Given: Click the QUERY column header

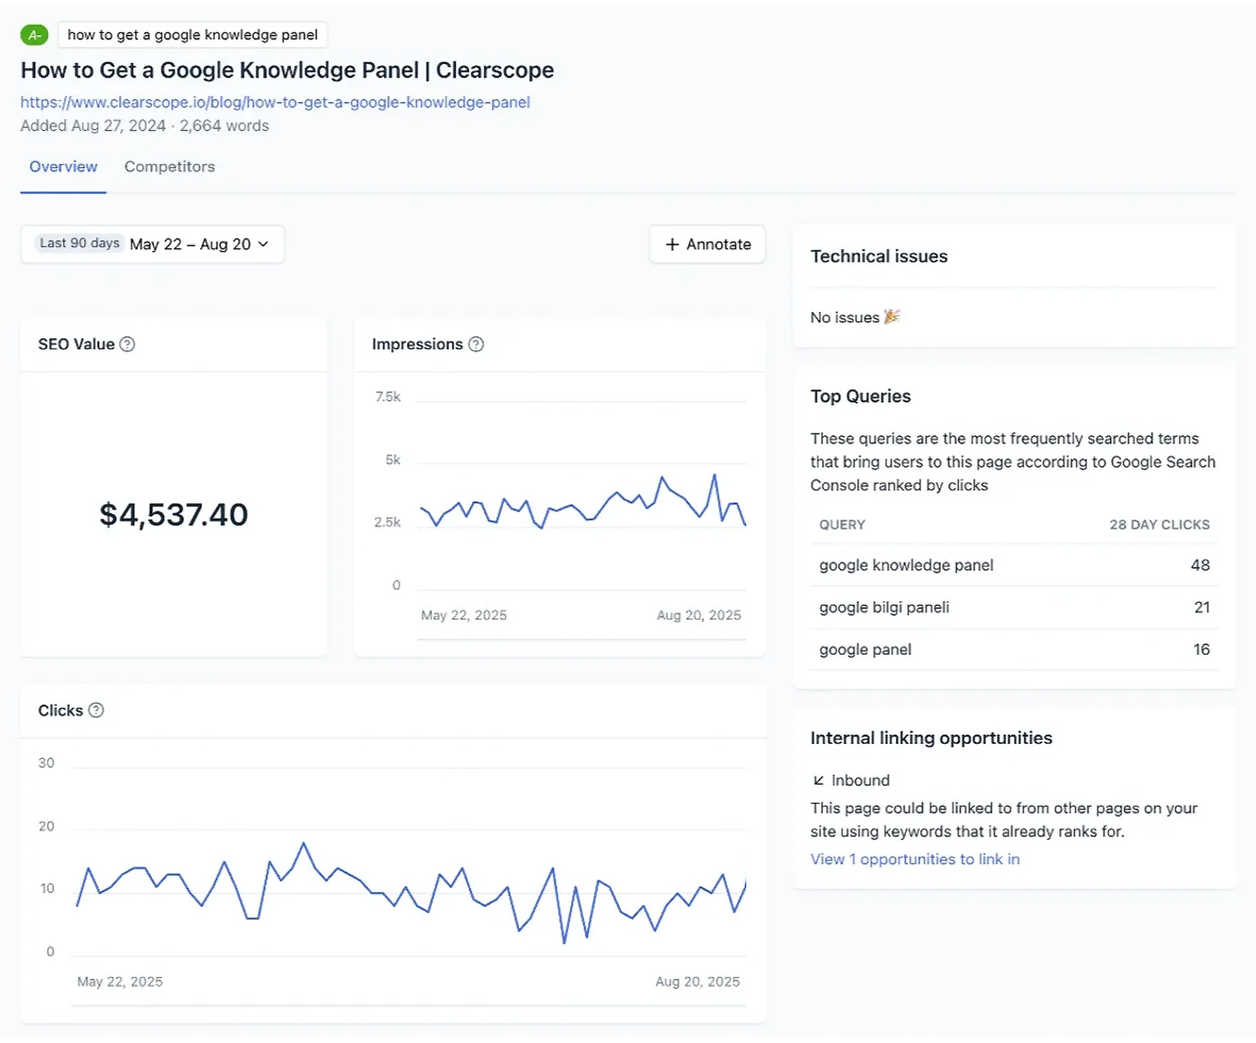Looking at the screenshot, I should (x=842, y=525).
